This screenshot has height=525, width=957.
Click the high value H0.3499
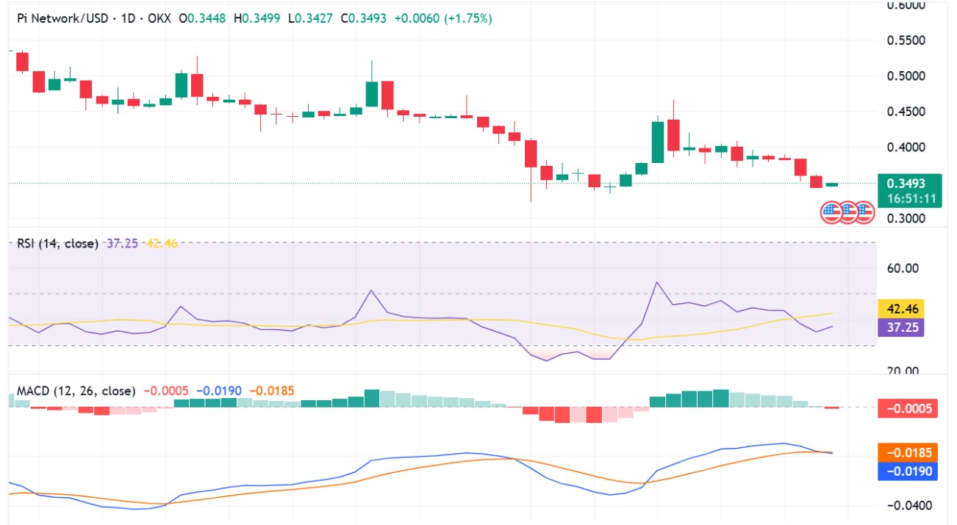tap(257, 18)
